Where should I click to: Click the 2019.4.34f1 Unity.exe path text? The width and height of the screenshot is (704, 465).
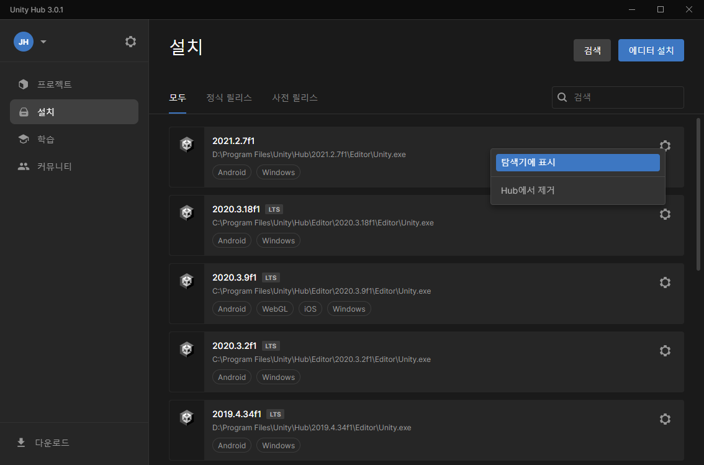point(312,427)
